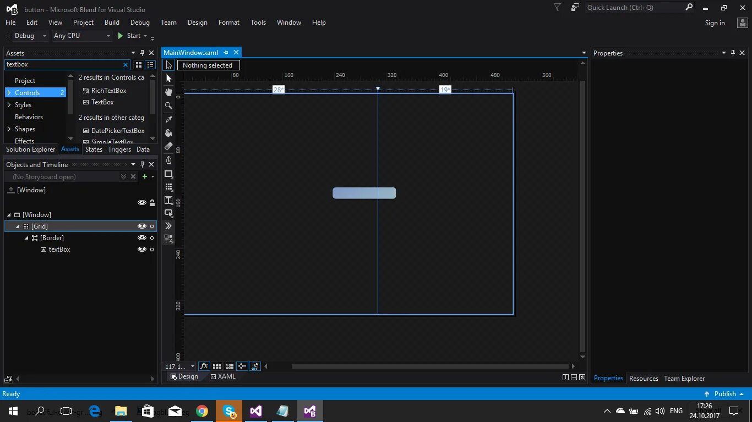Open Objects and Timeline panel dropdown
Image resolution: width=752 pixels, height=422 pixels.
[133, 164]
